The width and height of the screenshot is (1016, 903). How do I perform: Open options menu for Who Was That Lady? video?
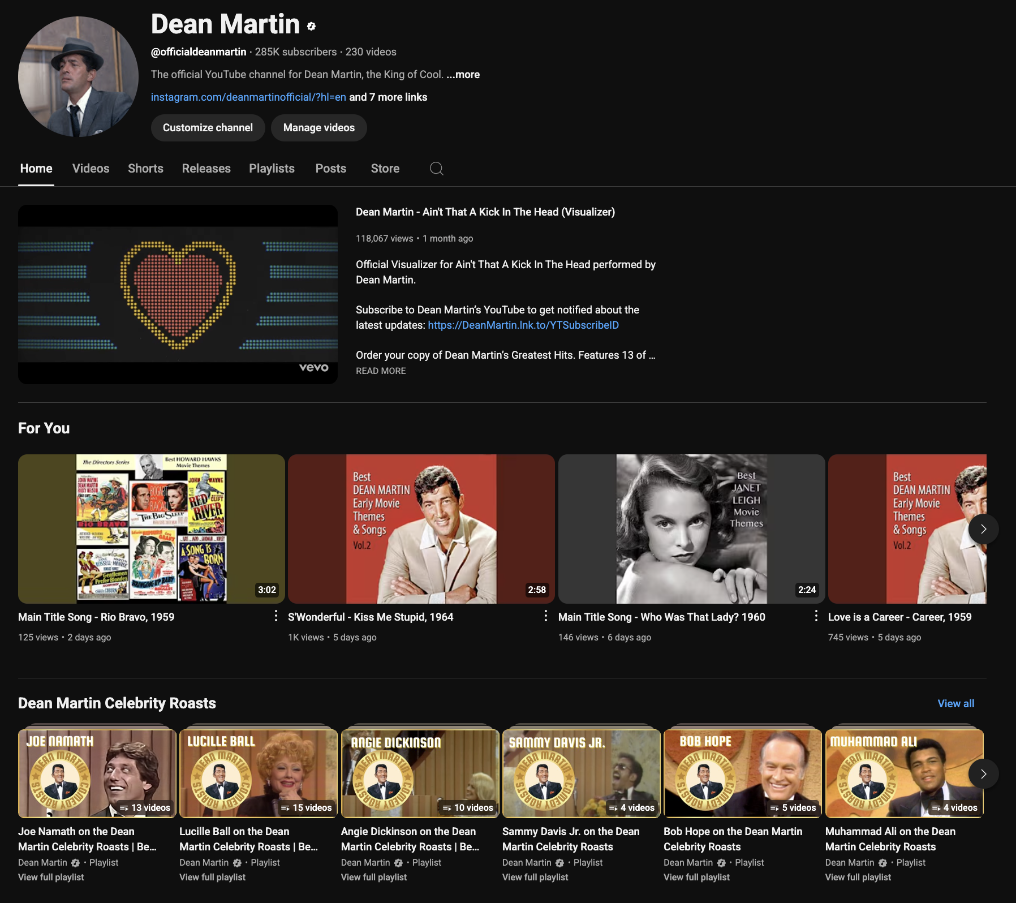[x=816, y=616]
